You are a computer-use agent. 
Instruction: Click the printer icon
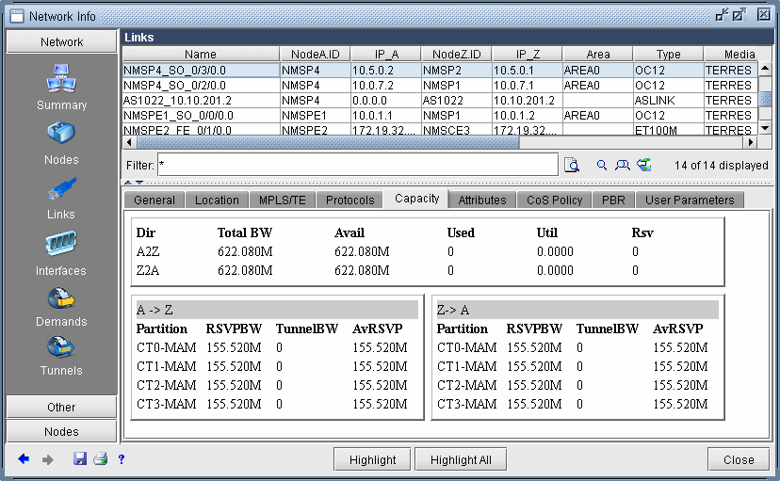[100, 459]
